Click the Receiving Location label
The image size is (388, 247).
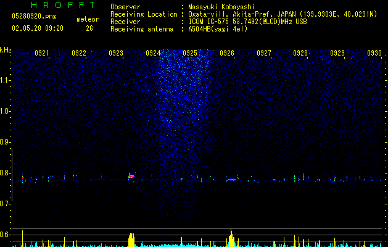pos(144,14)
